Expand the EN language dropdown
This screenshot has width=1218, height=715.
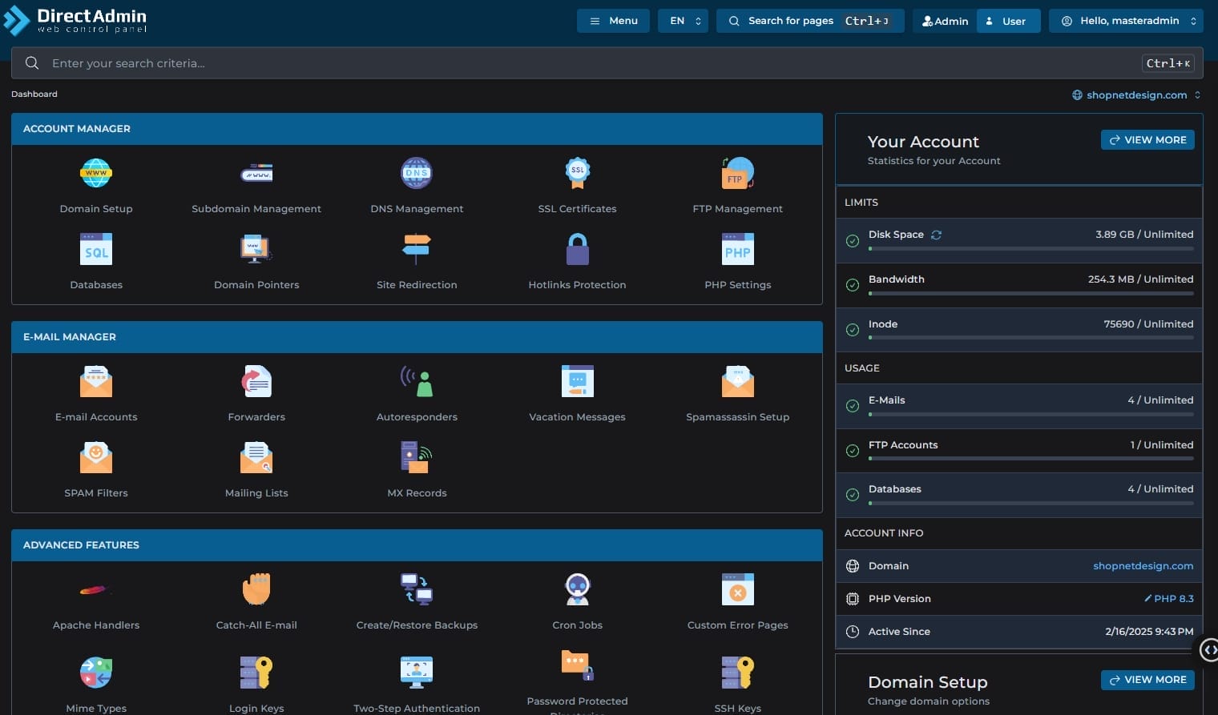pos(683,21)
